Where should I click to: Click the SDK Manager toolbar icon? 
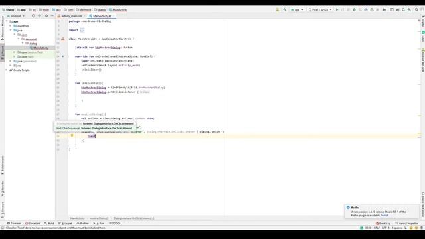[x=409, y=9]
